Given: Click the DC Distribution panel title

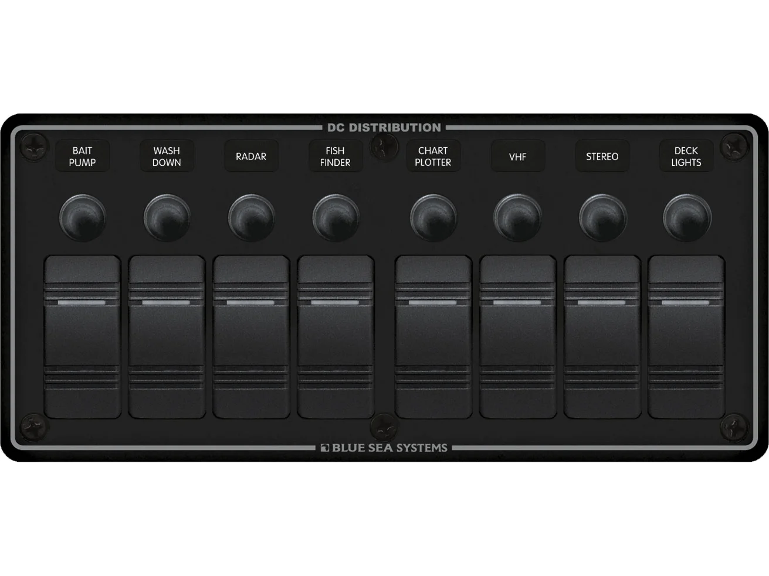Looking at the screenshot, I should (384, 127).
